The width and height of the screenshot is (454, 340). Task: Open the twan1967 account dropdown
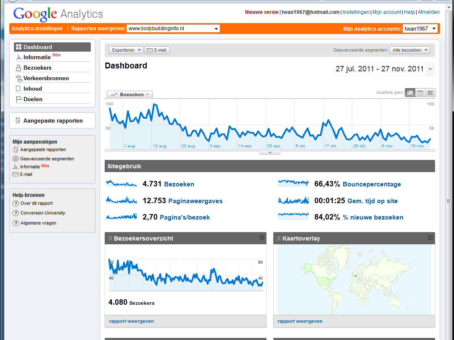pos(420,29)
